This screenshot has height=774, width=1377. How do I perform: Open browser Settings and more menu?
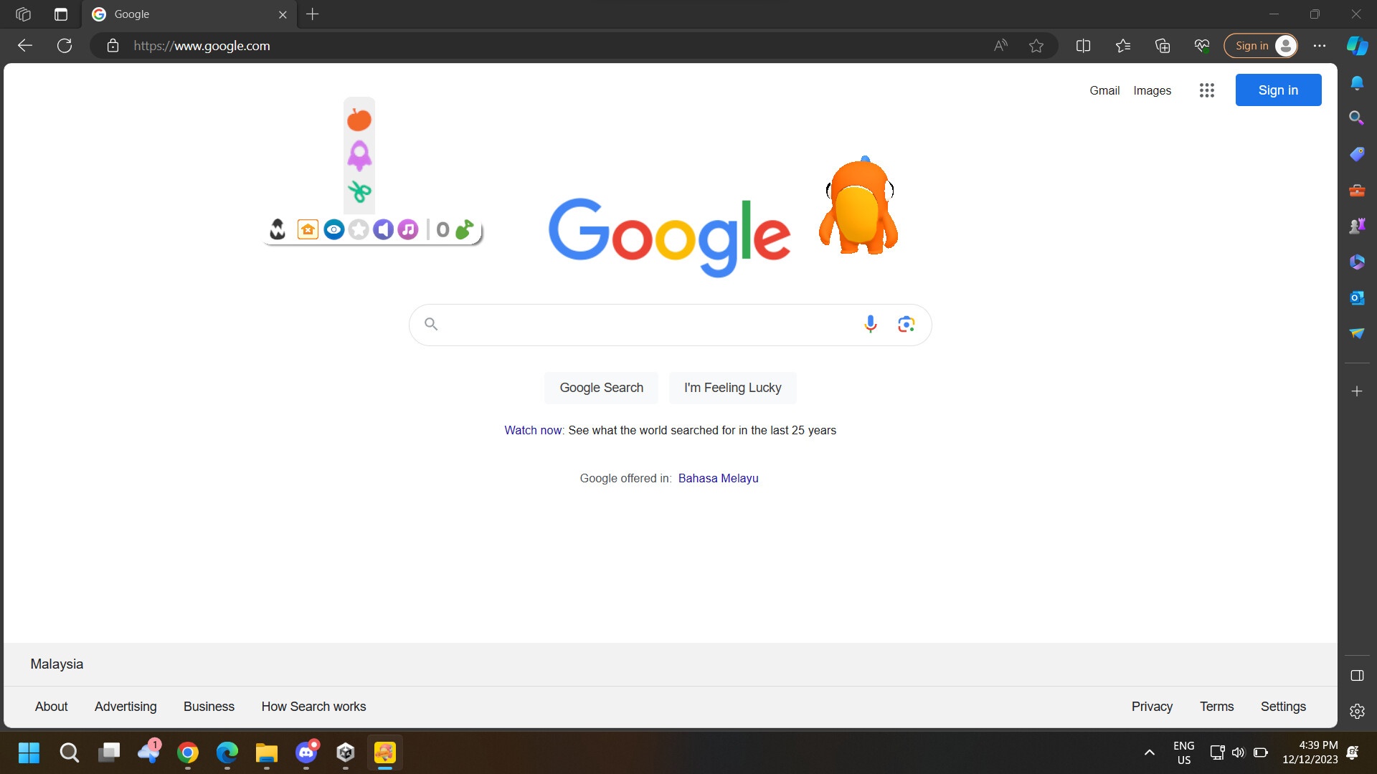(x=1319, y=46)
